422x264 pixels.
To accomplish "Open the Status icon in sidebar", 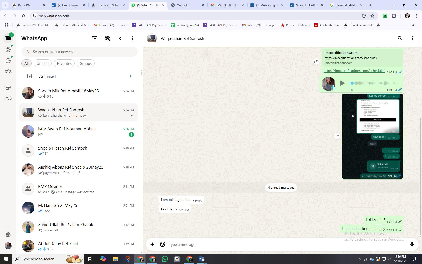I will tap(8, 50).
